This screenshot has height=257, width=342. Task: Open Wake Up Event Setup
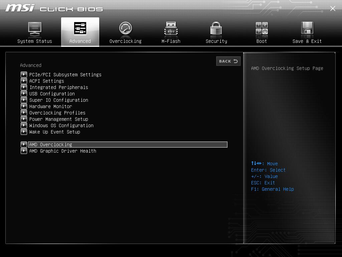click(55, 132)
